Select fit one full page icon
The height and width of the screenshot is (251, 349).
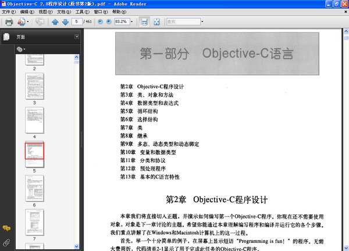tap(156, 21)
